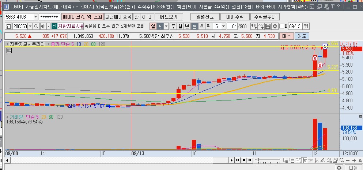This screenshot has height=170, width=363.
Task: Add line indicator via wave-plus icon
Action: click(x=261, y=26)
